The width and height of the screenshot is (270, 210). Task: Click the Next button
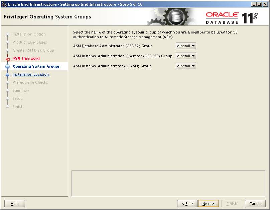point(209,204)
